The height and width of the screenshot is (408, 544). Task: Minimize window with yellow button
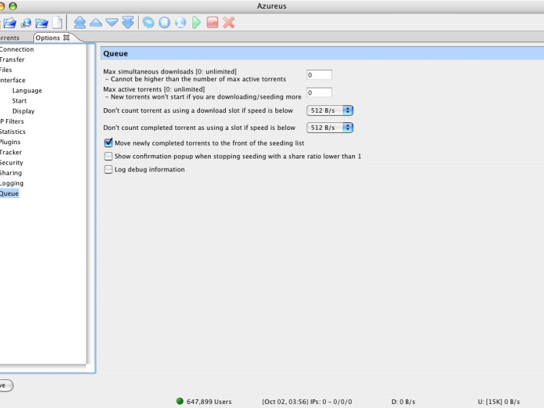coord(1,6)
